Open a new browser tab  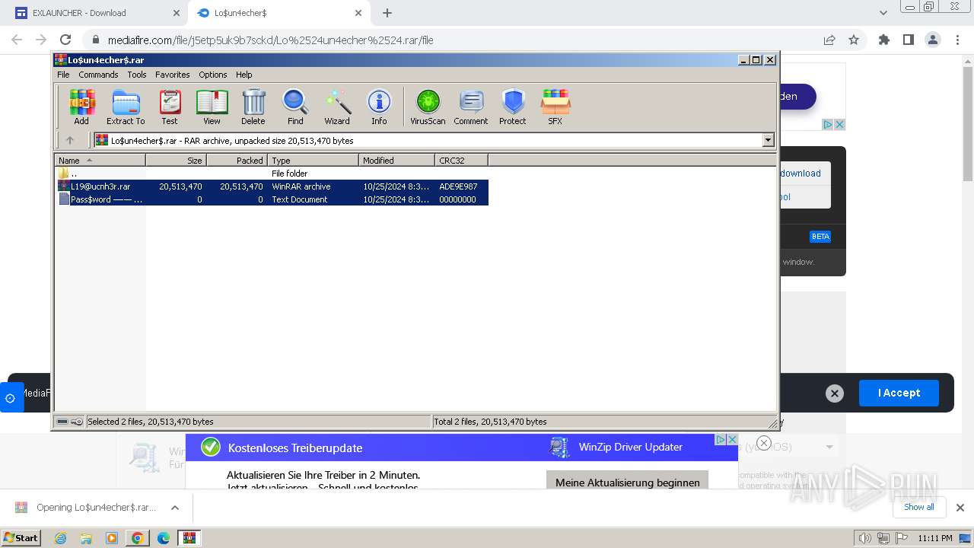(387, 13)
